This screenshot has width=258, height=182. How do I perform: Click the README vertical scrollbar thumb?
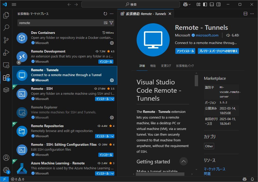(x=196, y=81)
